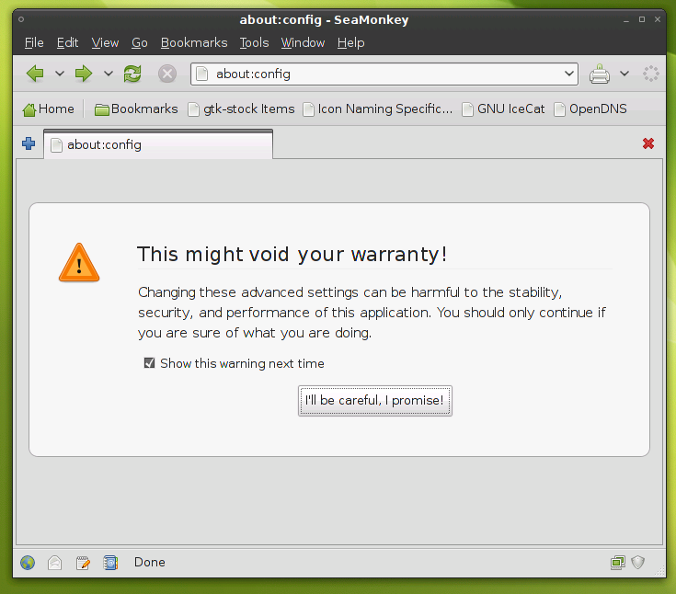Open the Tools menu
The image size is (676, 594).
255,42
